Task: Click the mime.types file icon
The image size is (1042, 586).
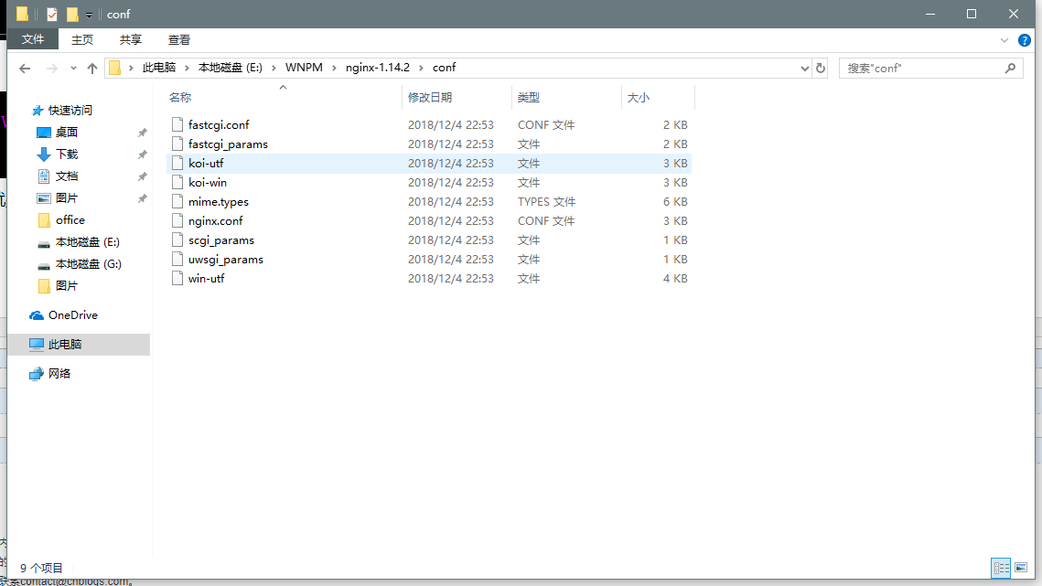Action: click(177, 201)
